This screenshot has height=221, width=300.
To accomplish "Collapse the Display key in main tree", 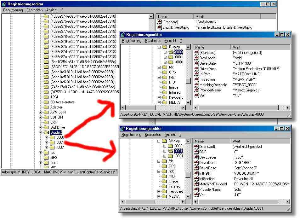I will pos(40,132).
